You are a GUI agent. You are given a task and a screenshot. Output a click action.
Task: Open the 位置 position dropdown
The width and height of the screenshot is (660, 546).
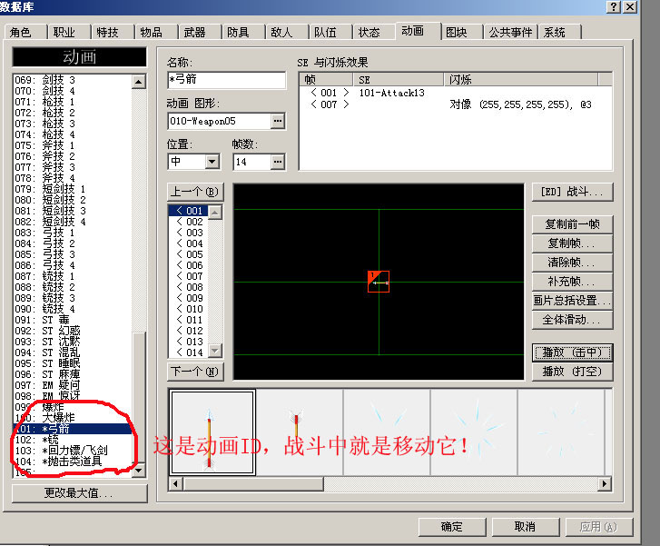[x=212, y=162]
